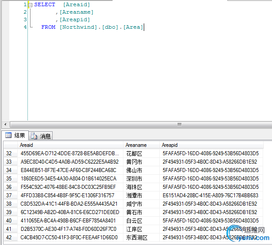Click Areaid cell starting 411065EA-BC4A
The image size is (272, 245).
coord(70,221)
